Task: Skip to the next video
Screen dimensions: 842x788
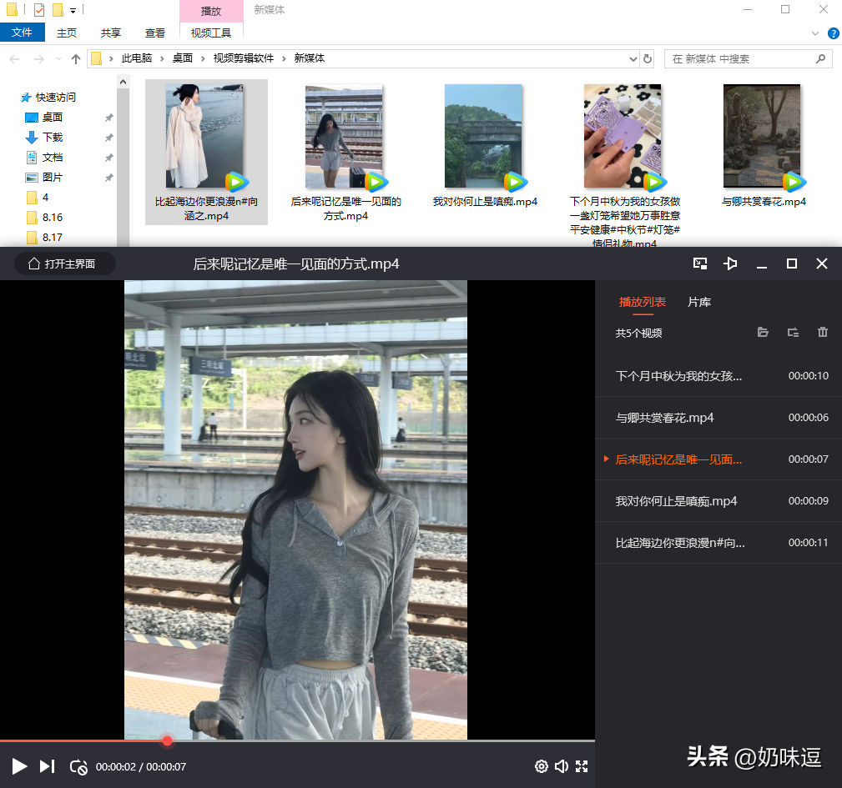Action: click(48, 766)
